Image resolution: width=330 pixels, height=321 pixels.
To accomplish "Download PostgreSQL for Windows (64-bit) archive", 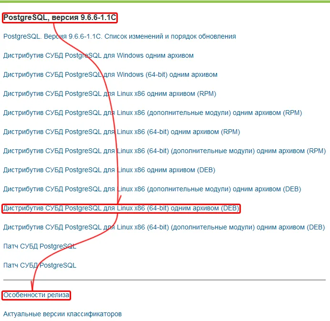I will tap(110, 74).
